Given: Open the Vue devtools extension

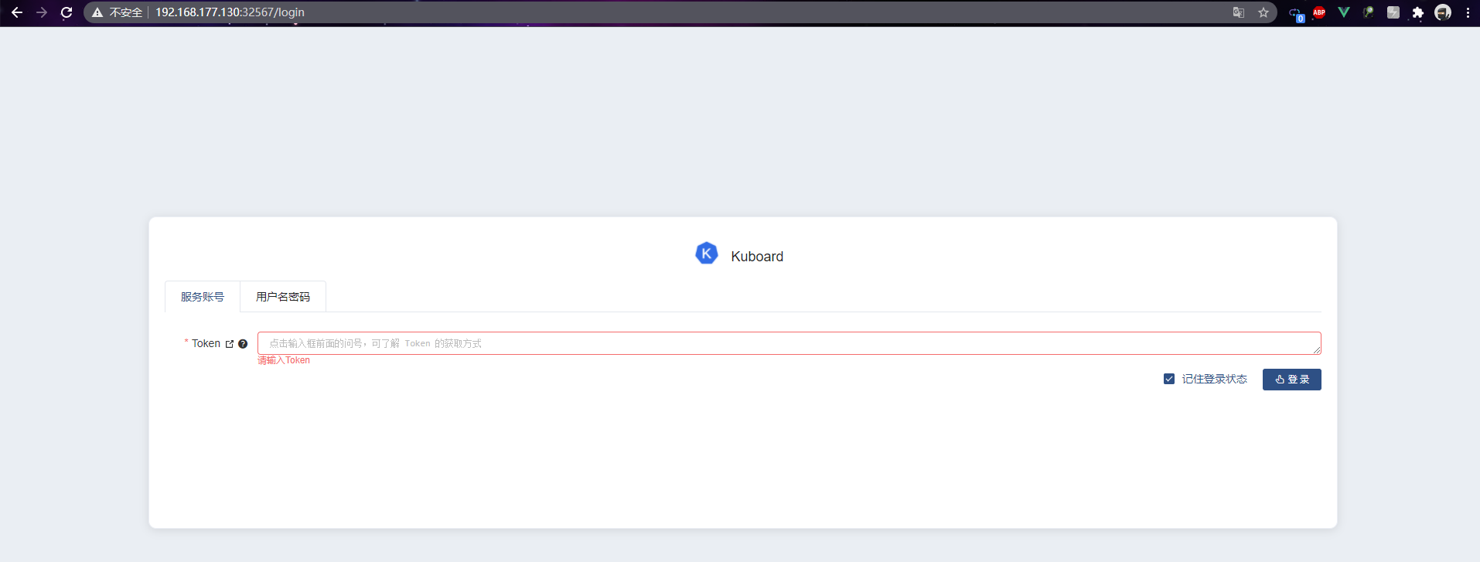Looking at the screenshot, I should [x=1344, y=12].
